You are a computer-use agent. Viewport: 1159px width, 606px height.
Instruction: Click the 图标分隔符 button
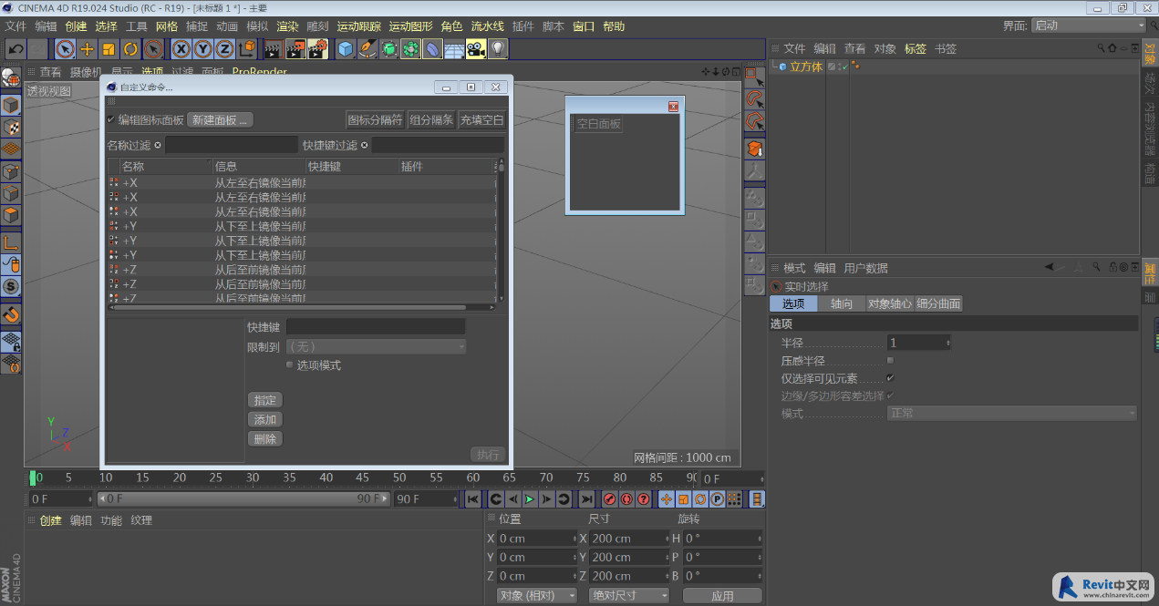(375, 120)
